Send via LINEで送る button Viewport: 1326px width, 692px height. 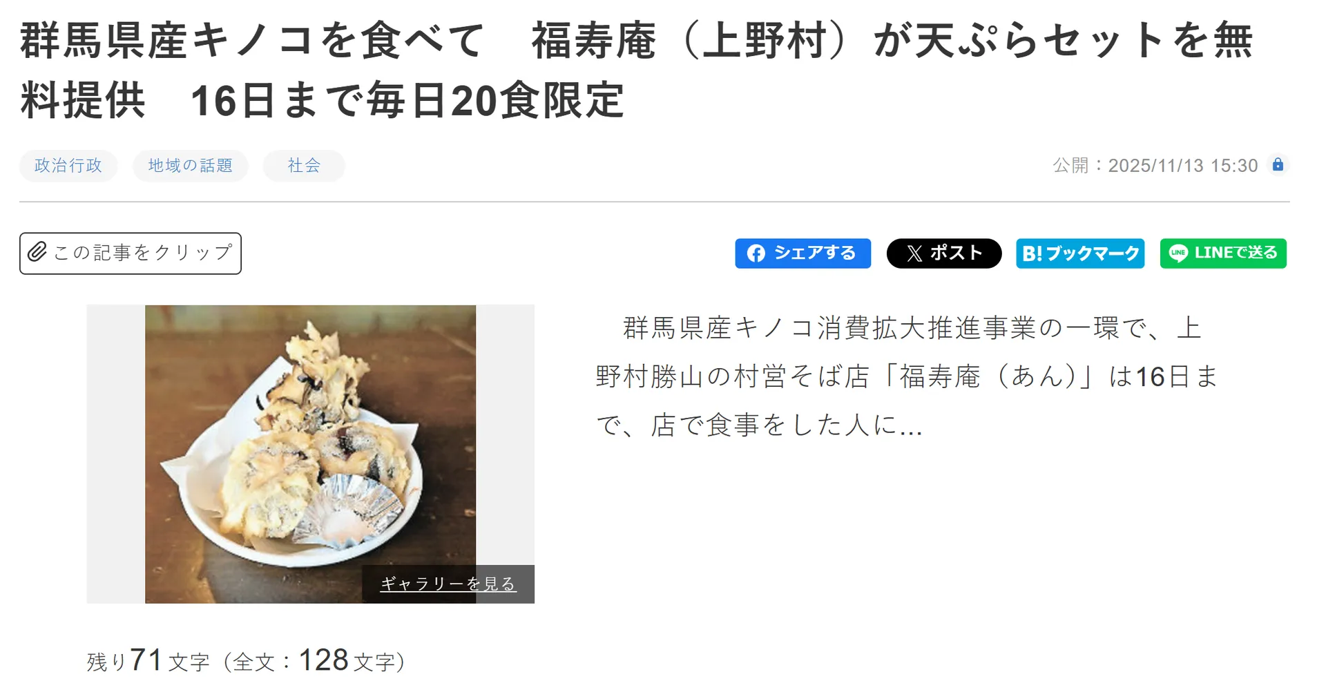click(x=1223, y=253)
